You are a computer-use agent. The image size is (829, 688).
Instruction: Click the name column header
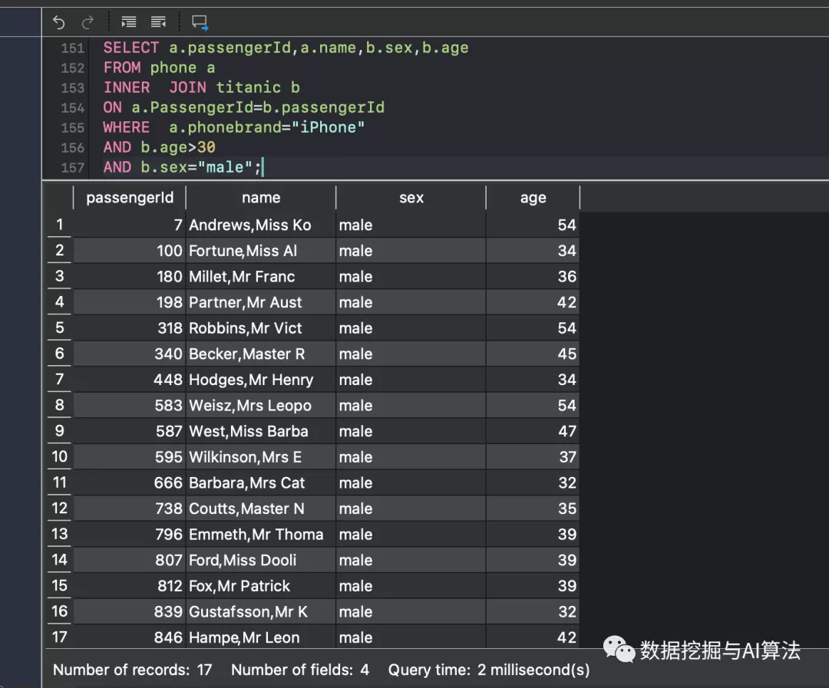coord(261,198)
